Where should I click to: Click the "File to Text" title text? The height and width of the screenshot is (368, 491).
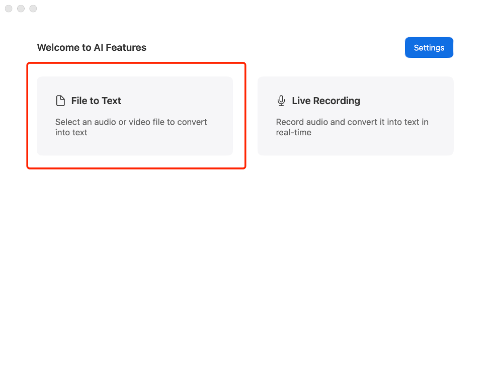click(x=96, y=101)
